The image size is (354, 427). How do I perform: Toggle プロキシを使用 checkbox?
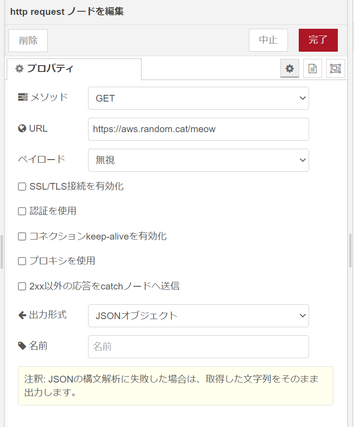[22, 261]
